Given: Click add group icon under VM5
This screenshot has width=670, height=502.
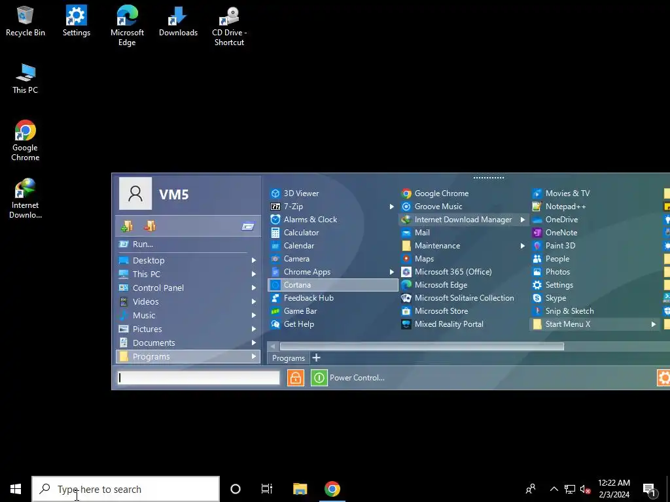Looking at the screenshot, I should [x=126, y=226].
